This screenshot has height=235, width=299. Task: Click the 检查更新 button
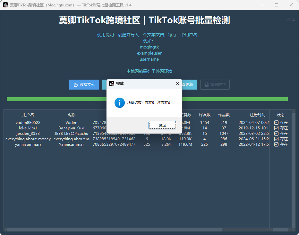click(x=189, y=85)
